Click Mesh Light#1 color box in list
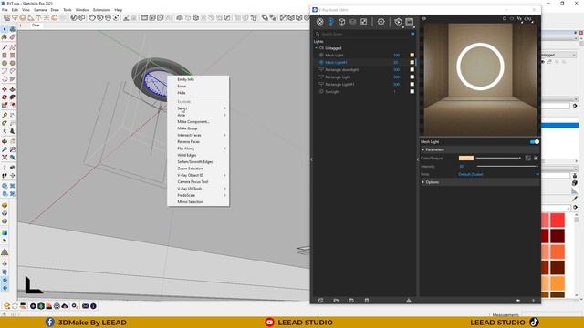Screen dimensions: 584x328 point(412,63)
